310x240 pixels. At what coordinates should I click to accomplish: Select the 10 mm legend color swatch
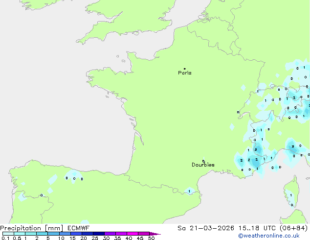pos(65,234)
